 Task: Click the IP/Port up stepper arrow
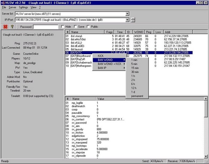pyautogui.click(x=133, y=19)
